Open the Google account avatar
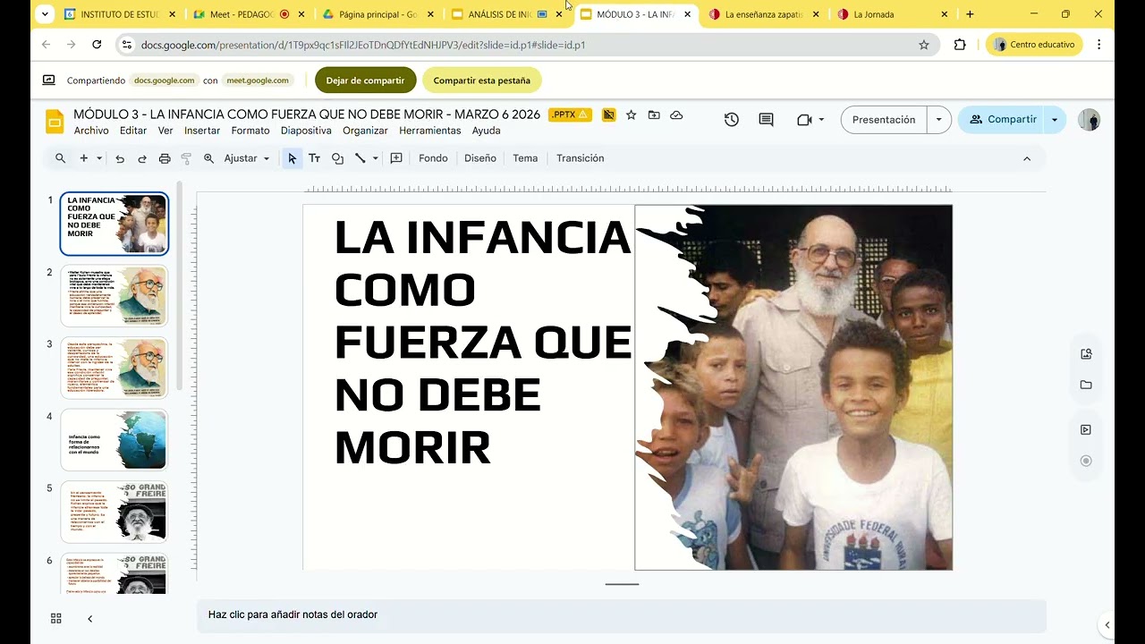The width and height of the screenshot is (1145, 644). click(1089, 120)
